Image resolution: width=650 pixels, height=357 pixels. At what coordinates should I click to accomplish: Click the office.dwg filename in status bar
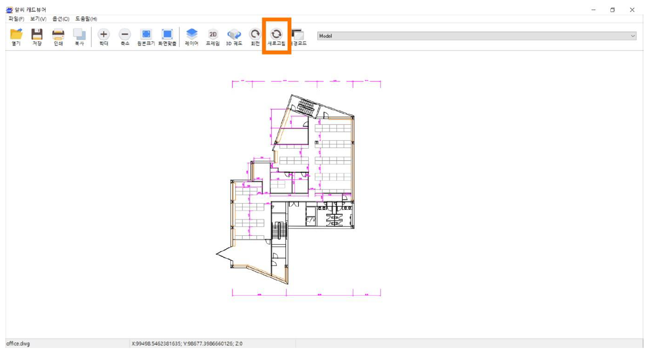click(x=18, y=344)
